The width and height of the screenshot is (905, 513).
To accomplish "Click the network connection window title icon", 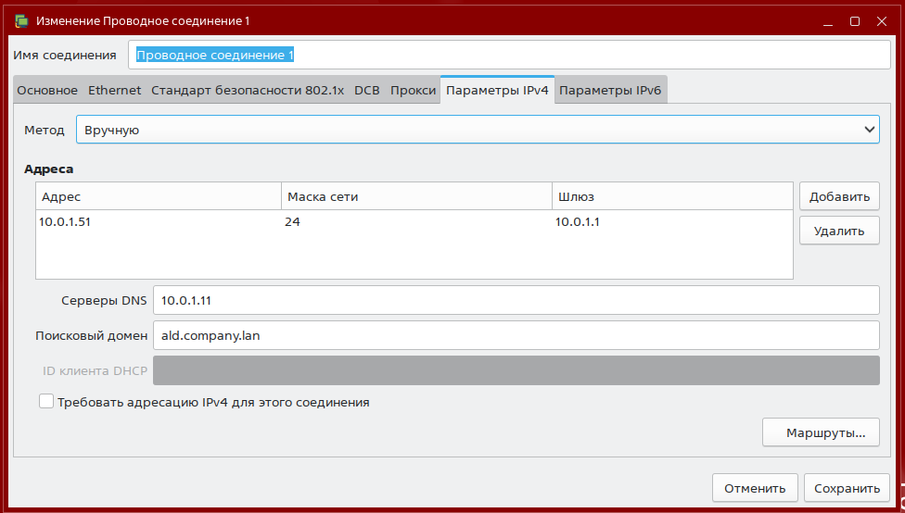I will coord(20,20).
